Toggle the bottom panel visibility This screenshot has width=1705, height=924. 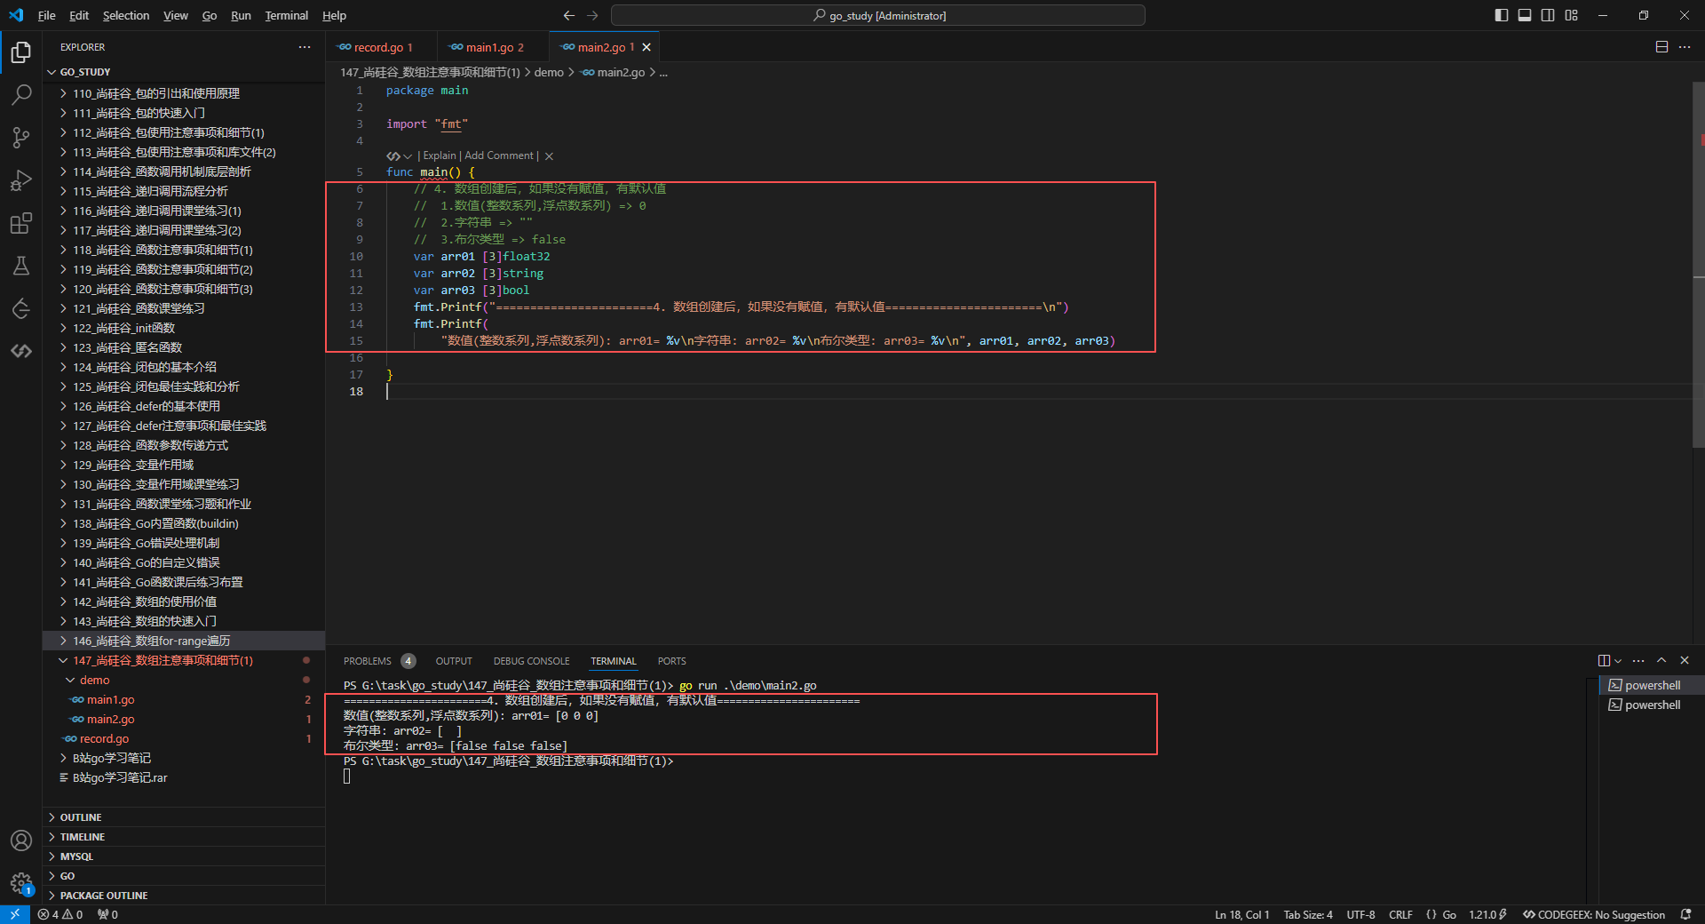click(1525, 15)
